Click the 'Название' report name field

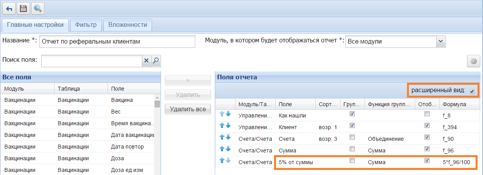(117, 41)
